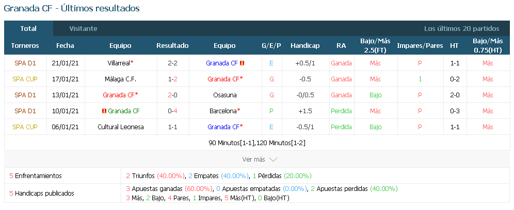Click the red card icon in the Barcelona match row
This screenshot has height=210, width=514.
click(x=104, y=111)
